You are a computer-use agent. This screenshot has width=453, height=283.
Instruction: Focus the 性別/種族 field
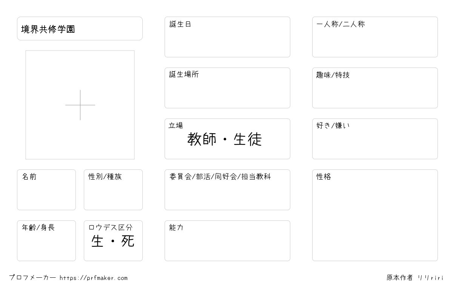coord(113,193)
